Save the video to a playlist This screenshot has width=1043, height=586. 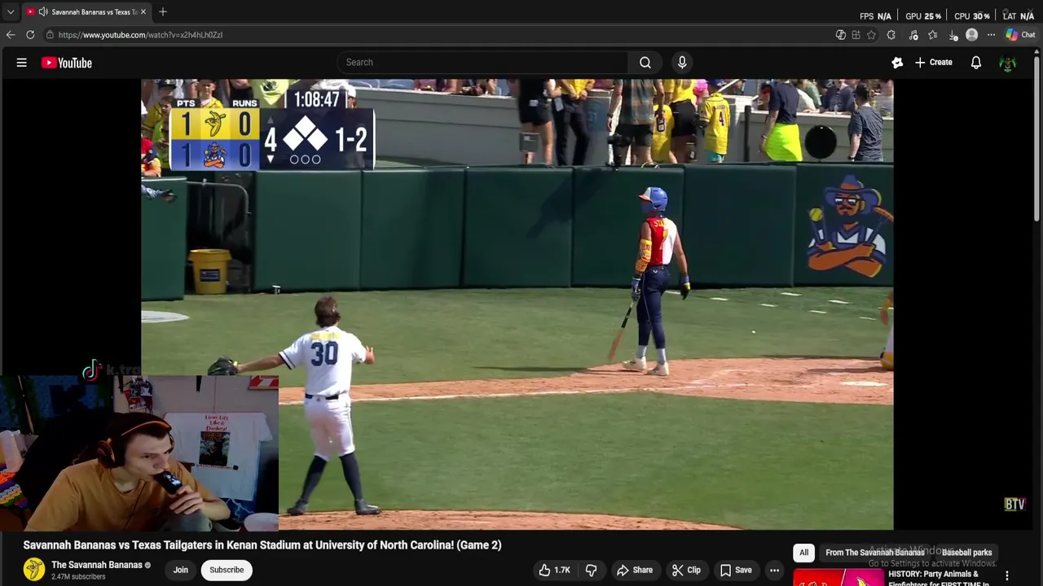click(736, 570)
